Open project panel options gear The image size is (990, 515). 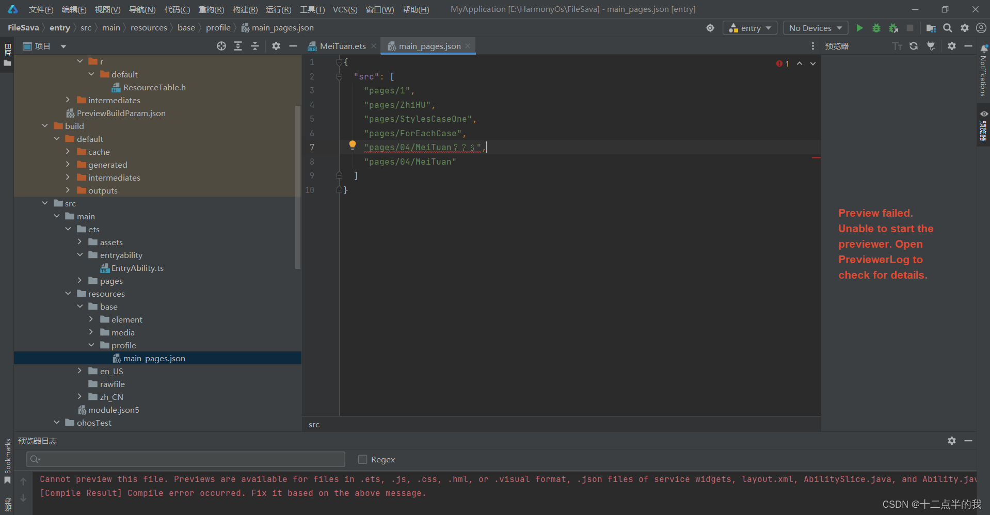click(x=276, y=46)
